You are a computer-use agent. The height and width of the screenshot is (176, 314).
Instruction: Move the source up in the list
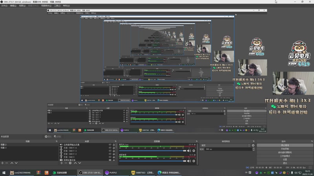pos(75,163)
